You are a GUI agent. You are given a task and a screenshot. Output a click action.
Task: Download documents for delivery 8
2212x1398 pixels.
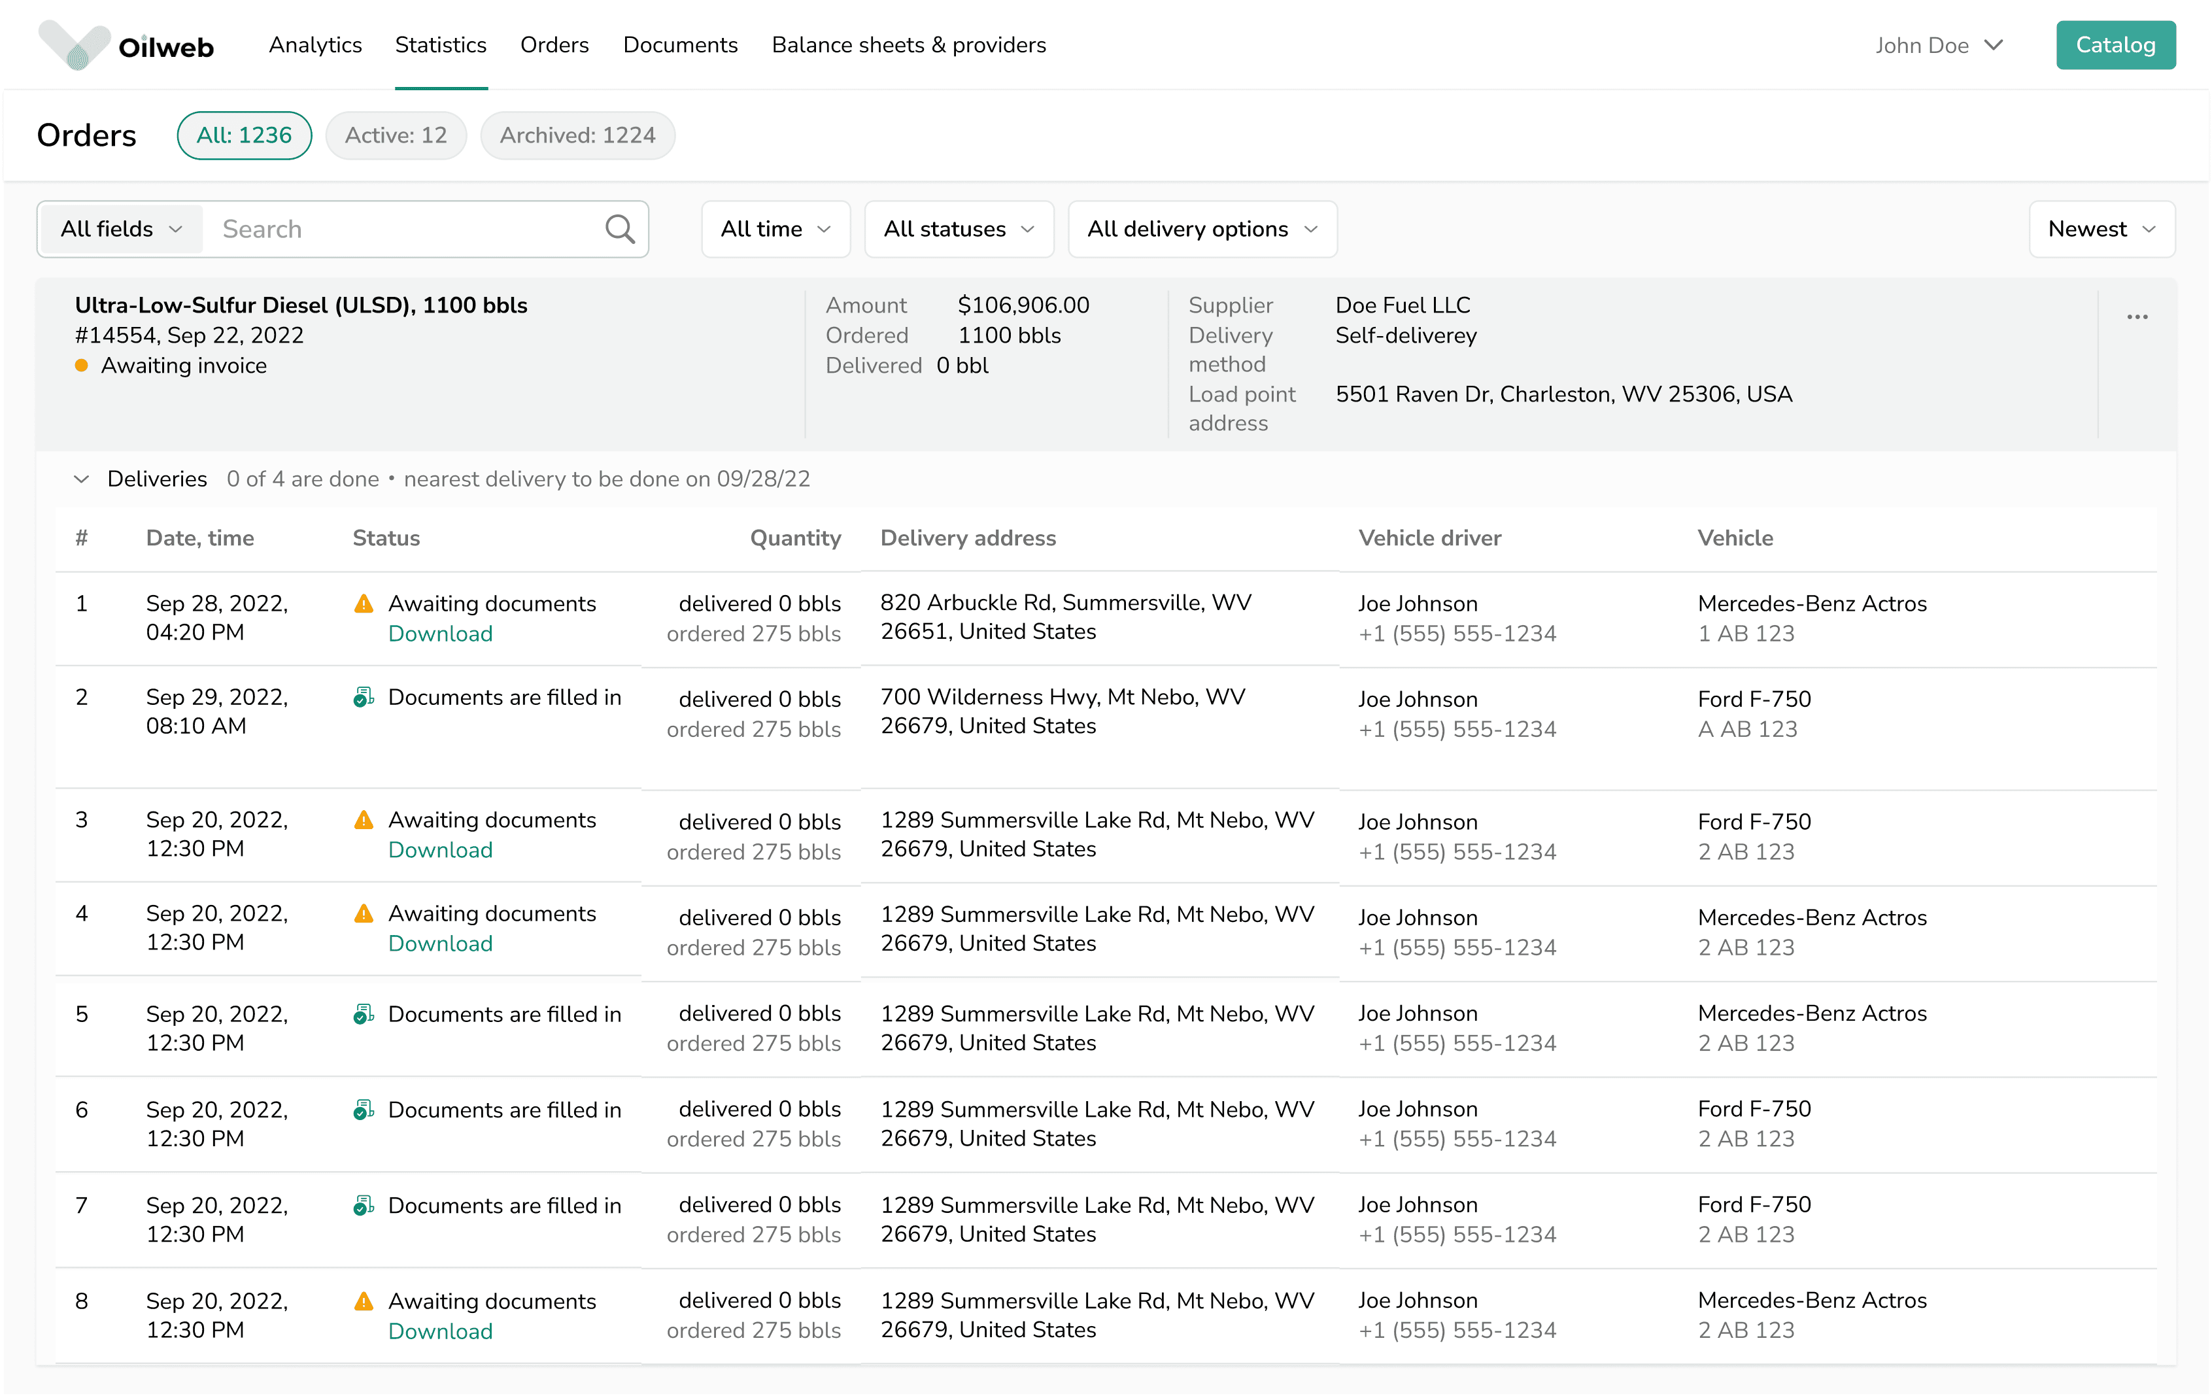440,1331
